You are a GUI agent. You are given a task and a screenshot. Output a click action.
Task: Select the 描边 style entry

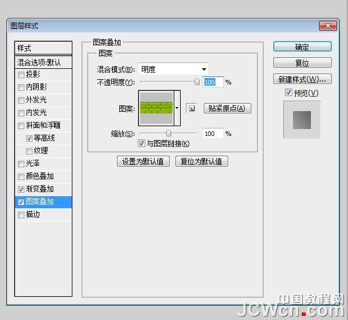click(34, 215)
